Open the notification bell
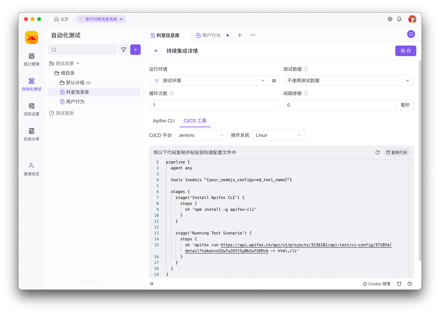This screenshot has height=314, width=440. tap(399, 19)
